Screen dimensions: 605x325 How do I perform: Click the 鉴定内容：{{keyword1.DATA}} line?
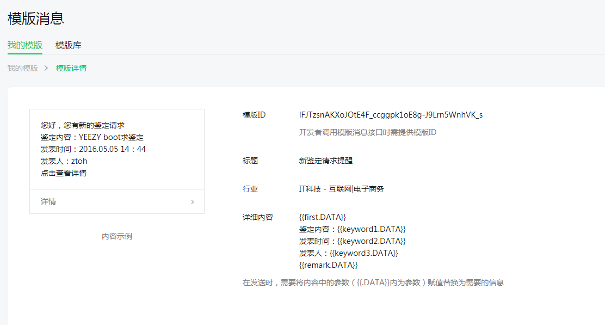tap(352, 229)
